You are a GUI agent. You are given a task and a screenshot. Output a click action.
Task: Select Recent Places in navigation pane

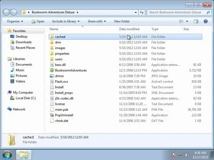tap(25, 48)
